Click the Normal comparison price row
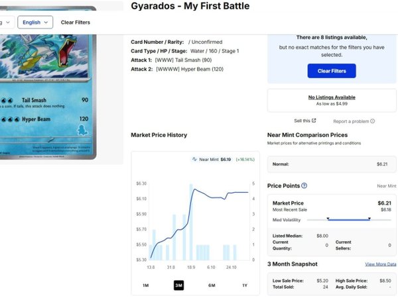Screen dimensions: 398x298 332,164
